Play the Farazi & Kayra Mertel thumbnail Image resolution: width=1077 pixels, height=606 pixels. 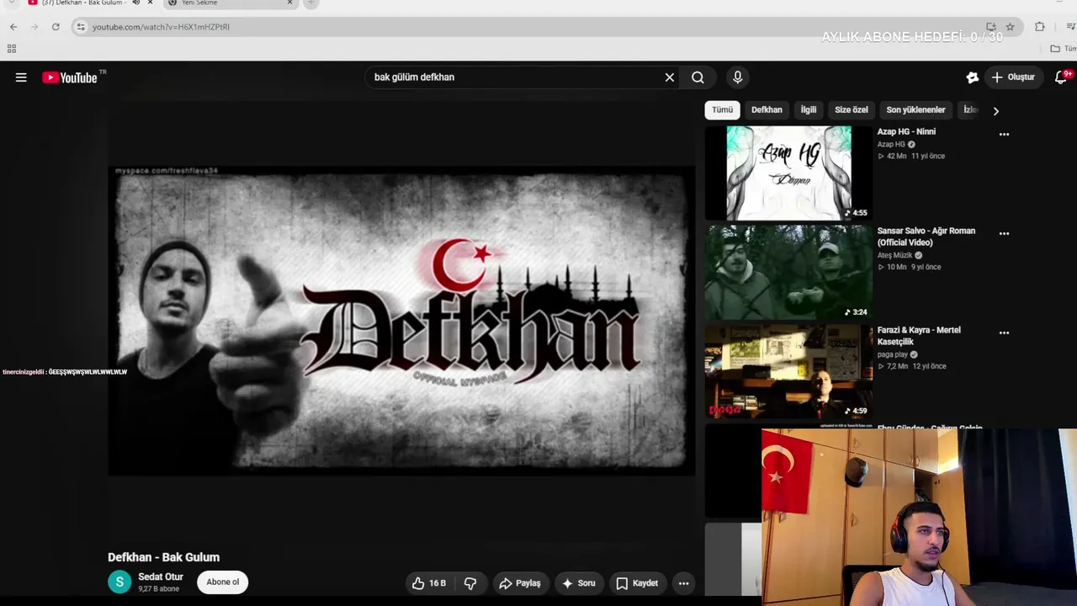tap(789, 372)
